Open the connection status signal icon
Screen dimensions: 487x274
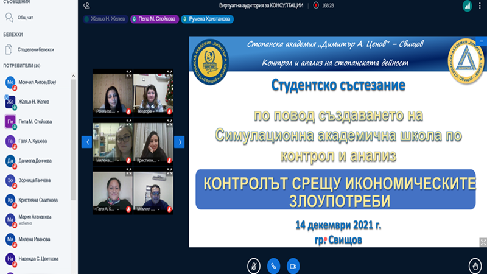click(x=467, y=5)
